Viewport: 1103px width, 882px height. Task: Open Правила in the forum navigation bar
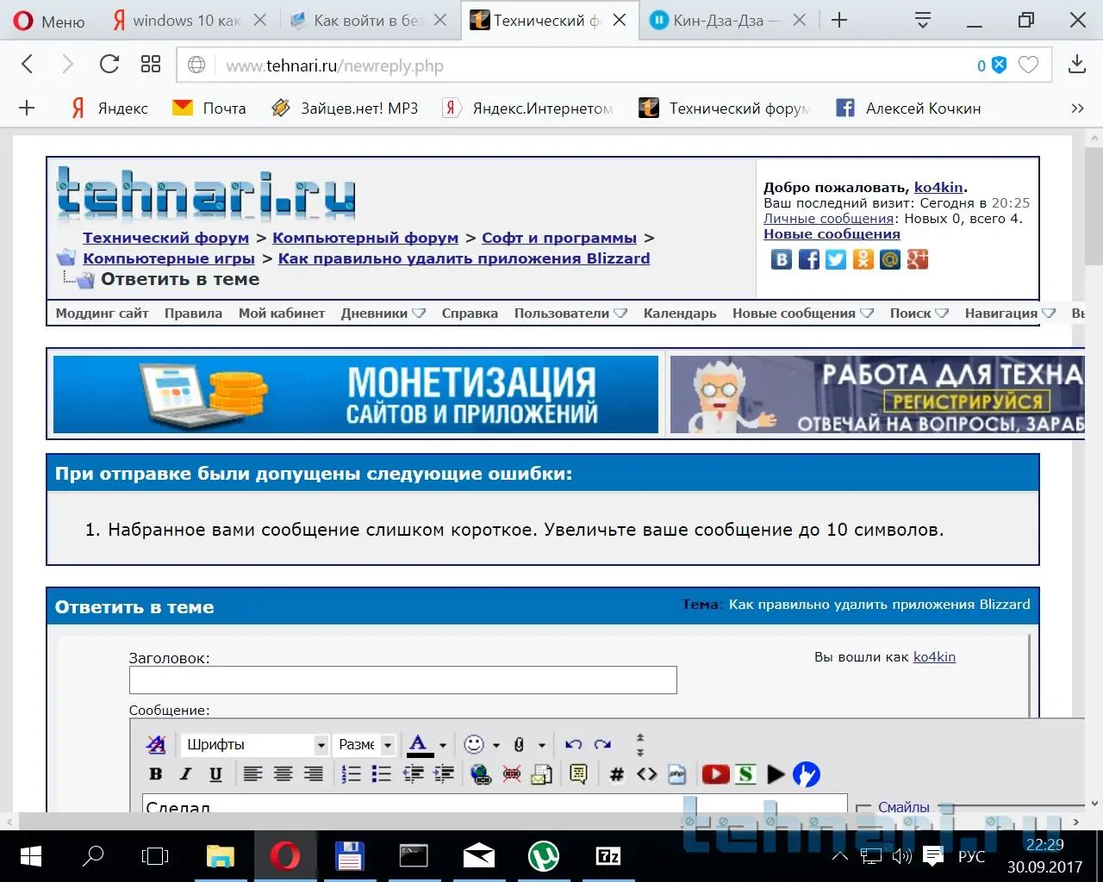click(193, 314)
